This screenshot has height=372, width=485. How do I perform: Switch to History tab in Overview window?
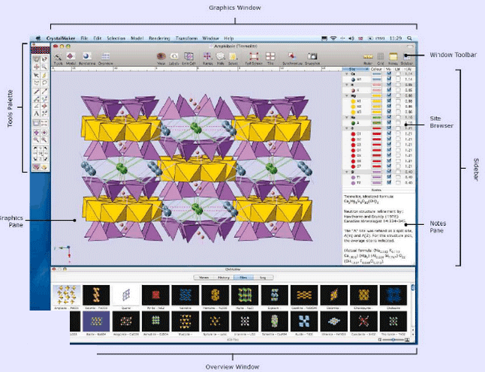[x=224, y=277]
